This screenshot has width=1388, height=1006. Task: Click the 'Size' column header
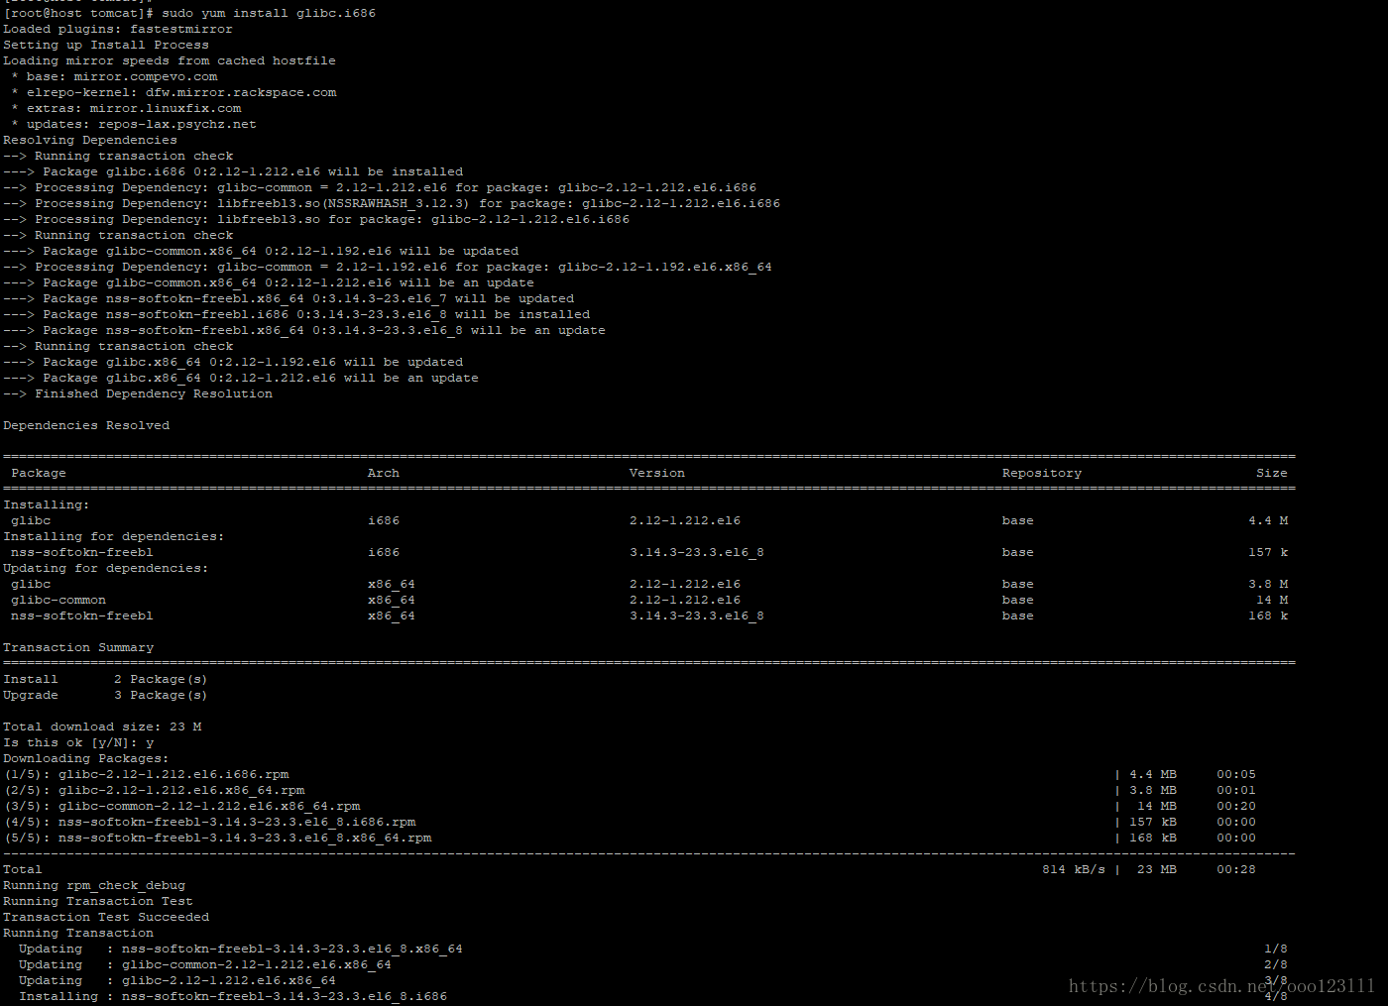(1271, 473)
